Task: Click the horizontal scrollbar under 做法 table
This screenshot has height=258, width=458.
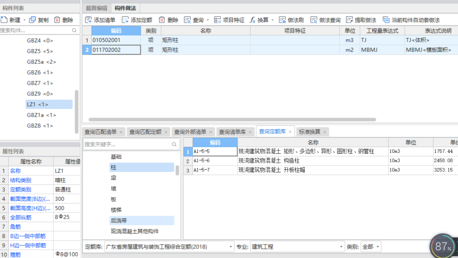Action: click(x=232, y=120)
